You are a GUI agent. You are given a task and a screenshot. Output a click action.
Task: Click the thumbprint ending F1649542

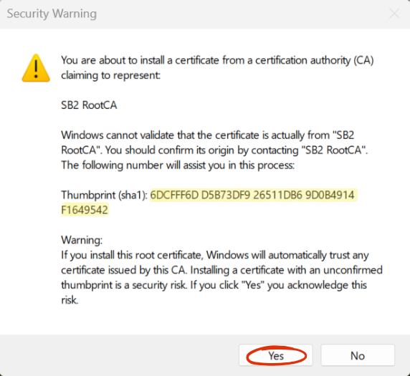[85, 210]
